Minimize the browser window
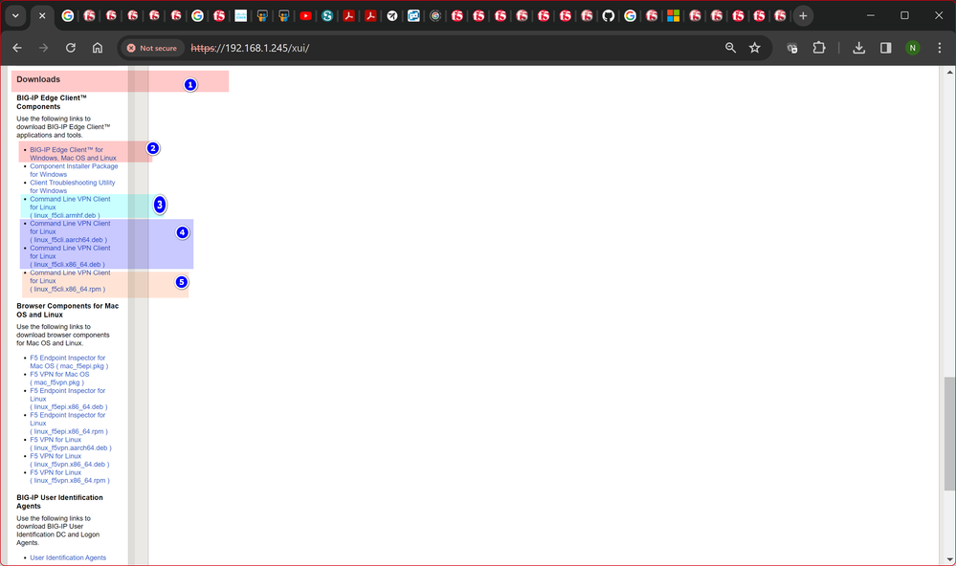 [x=871, y=16]
